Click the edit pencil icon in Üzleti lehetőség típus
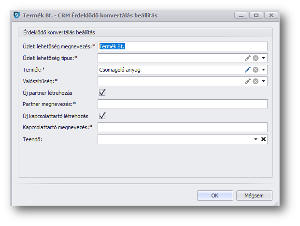 (x=248, y=58)
